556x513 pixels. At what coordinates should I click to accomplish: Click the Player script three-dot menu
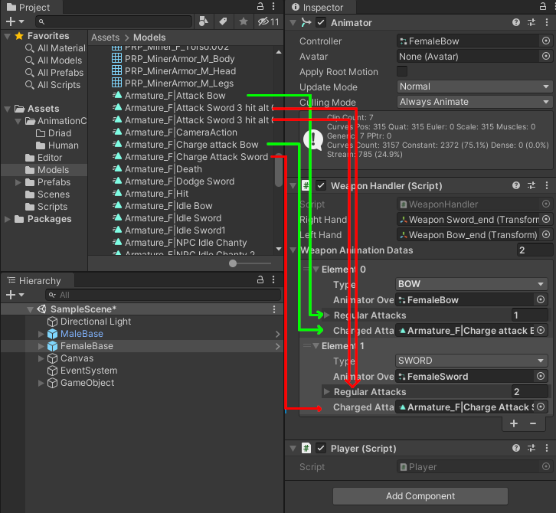[545, 448]
